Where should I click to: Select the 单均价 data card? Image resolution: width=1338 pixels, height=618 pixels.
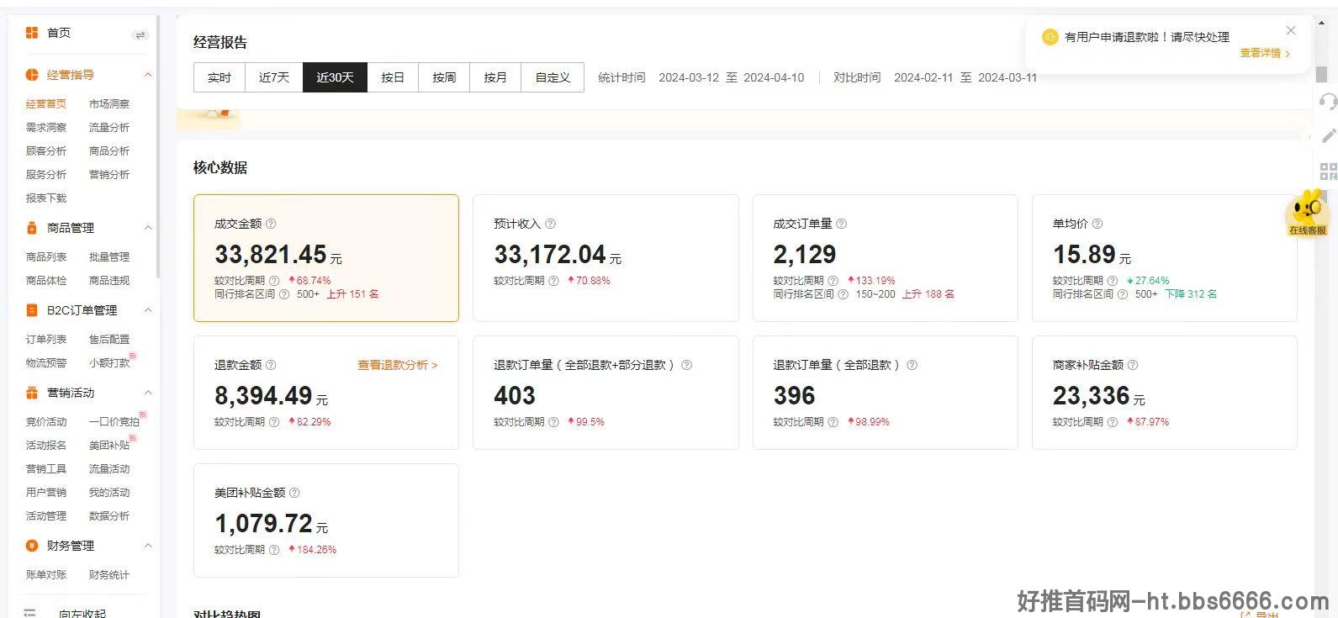pos(1165,258)
